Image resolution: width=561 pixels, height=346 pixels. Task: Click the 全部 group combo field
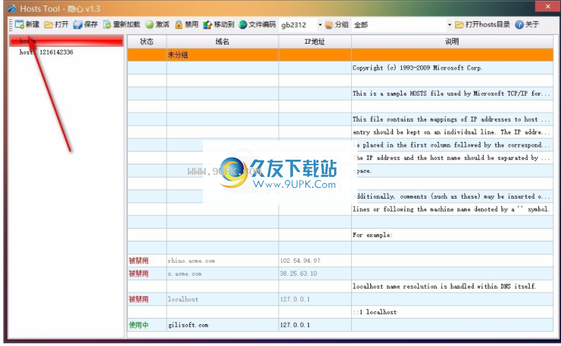399,25
